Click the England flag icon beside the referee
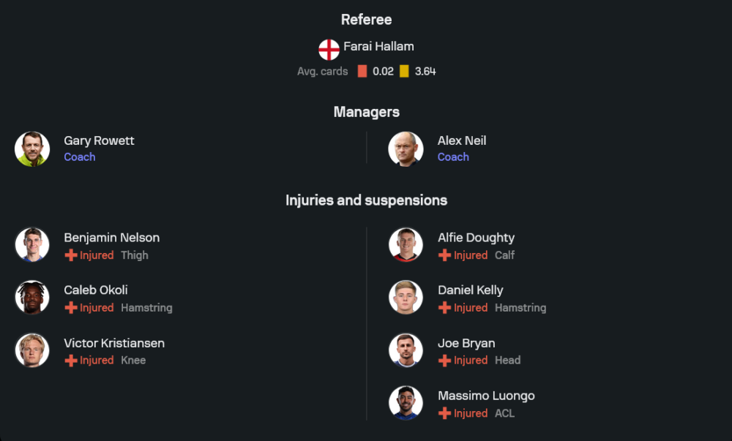This screenshot has width=732, height=441. (329, 50)
